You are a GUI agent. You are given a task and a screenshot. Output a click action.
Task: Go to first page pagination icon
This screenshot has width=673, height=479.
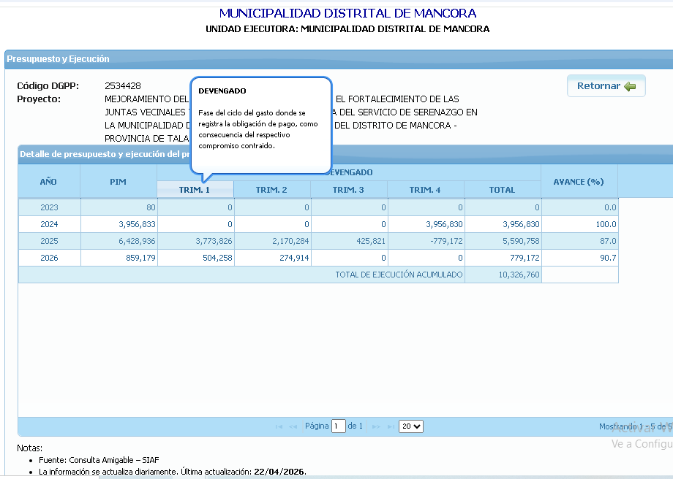point(279,426)
